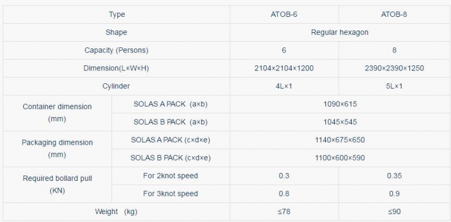Viewport: 451px width, 222px height.
Task: Select the Type header cell
Action: pyautogui.click(x=117, y=15)
